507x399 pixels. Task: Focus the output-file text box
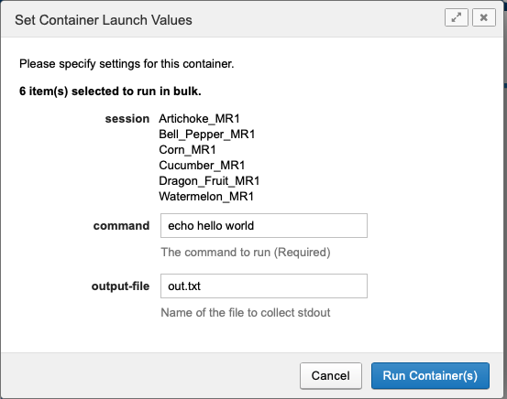[264, 286]
